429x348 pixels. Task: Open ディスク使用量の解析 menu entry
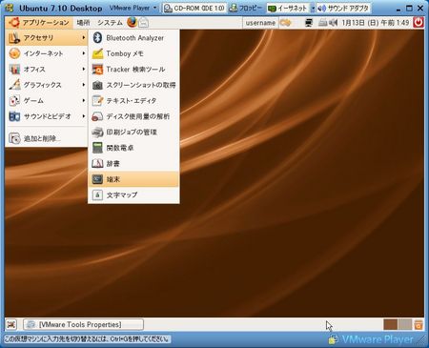tap(133, 116)
